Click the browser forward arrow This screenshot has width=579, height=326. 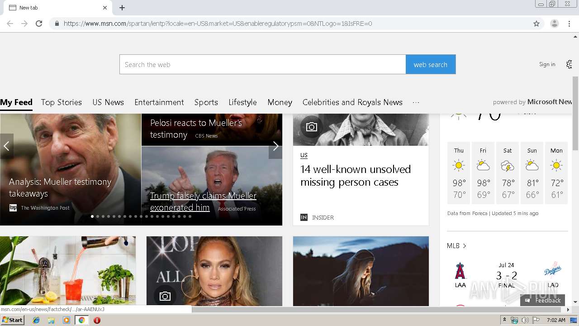pyautogui.click(x=24, y=24)
